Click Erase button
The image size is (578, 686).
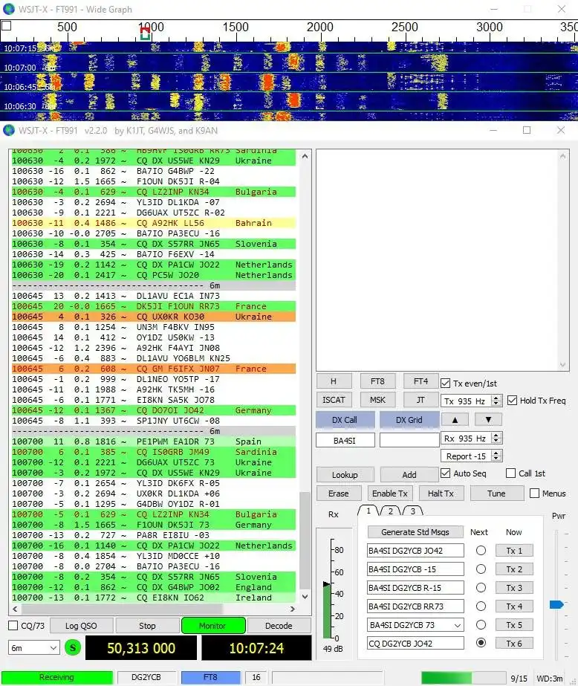(x=339, y=494)
